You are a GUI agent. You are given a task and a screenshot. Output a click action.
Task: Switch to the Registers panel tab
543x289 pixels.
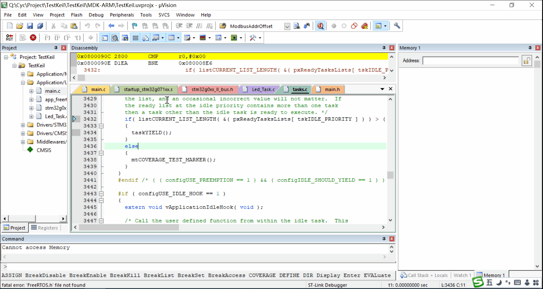click(45, 228)
